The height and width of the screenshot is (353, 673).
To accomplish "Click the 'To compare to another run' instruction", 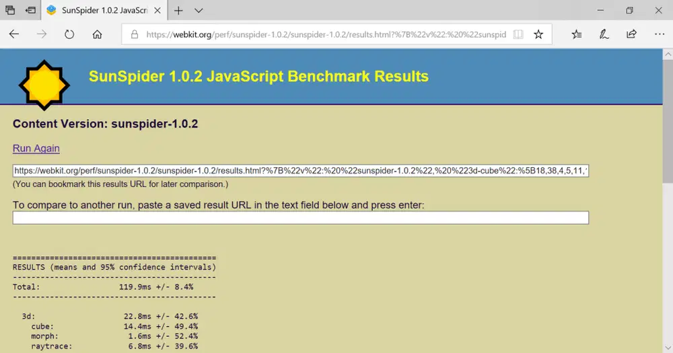I will coord(218,205).
